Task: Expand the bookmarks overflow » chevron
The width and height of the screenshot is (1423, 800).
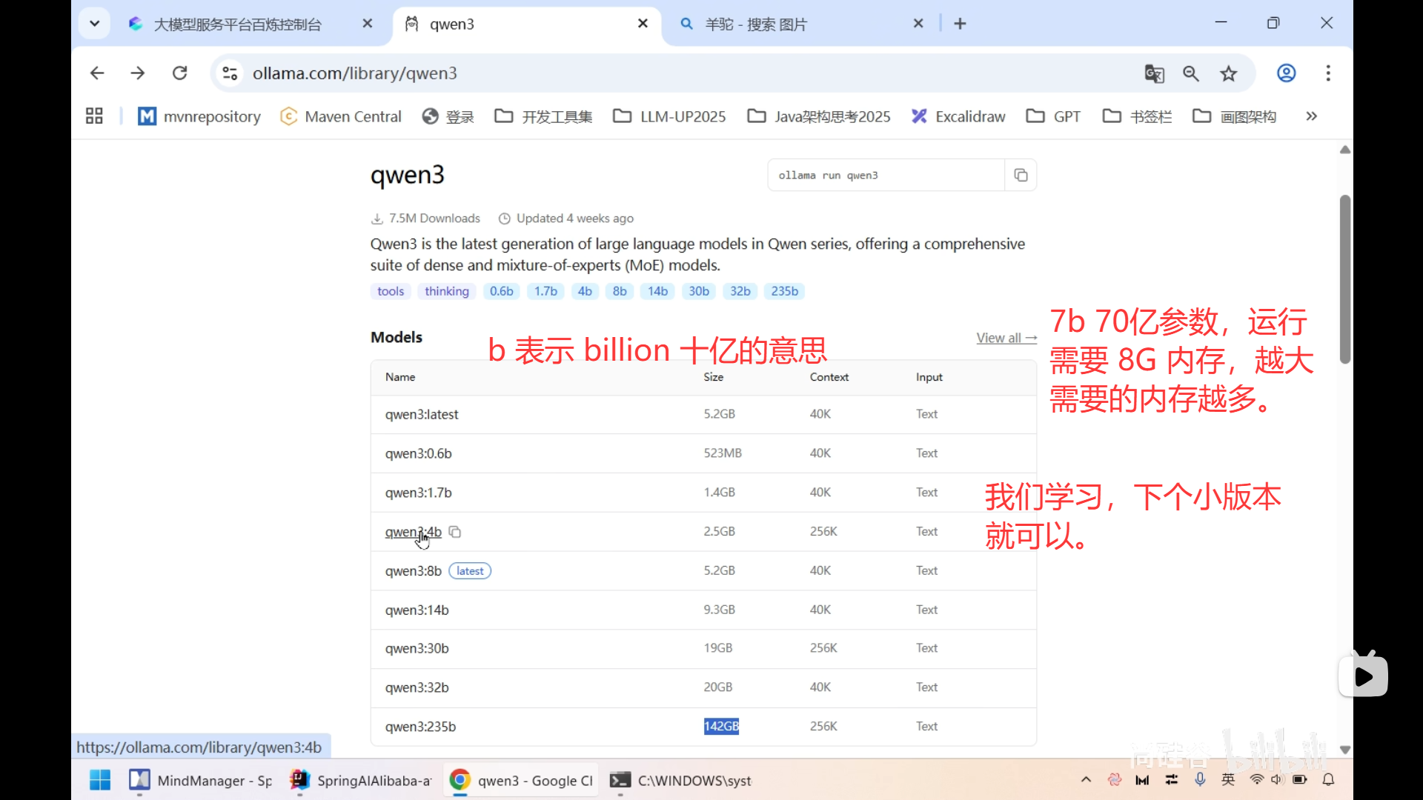Action: coord(1311,116)
